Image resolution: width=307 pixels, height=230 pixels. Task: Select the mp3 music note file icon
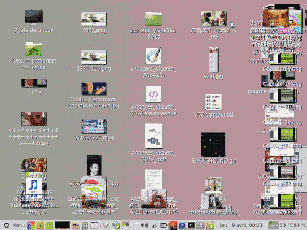[x=34, y=186]
